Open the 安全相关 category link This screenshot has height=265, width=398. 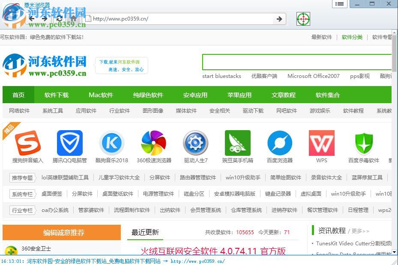(x=219, y=110)
